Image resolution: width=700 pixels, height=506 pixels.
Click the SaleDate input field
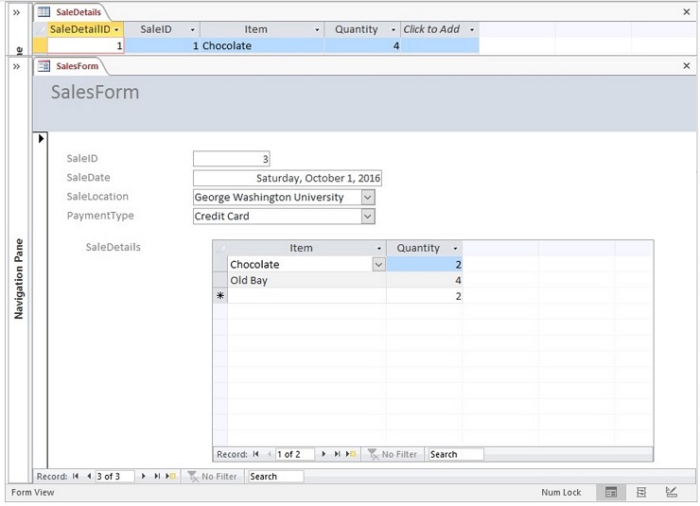coord(288,178)
